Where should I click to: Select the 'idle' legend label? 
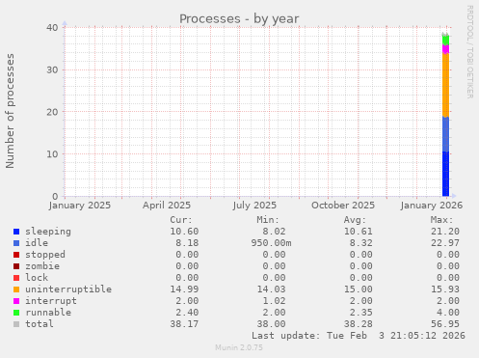[x=37, y=243]
